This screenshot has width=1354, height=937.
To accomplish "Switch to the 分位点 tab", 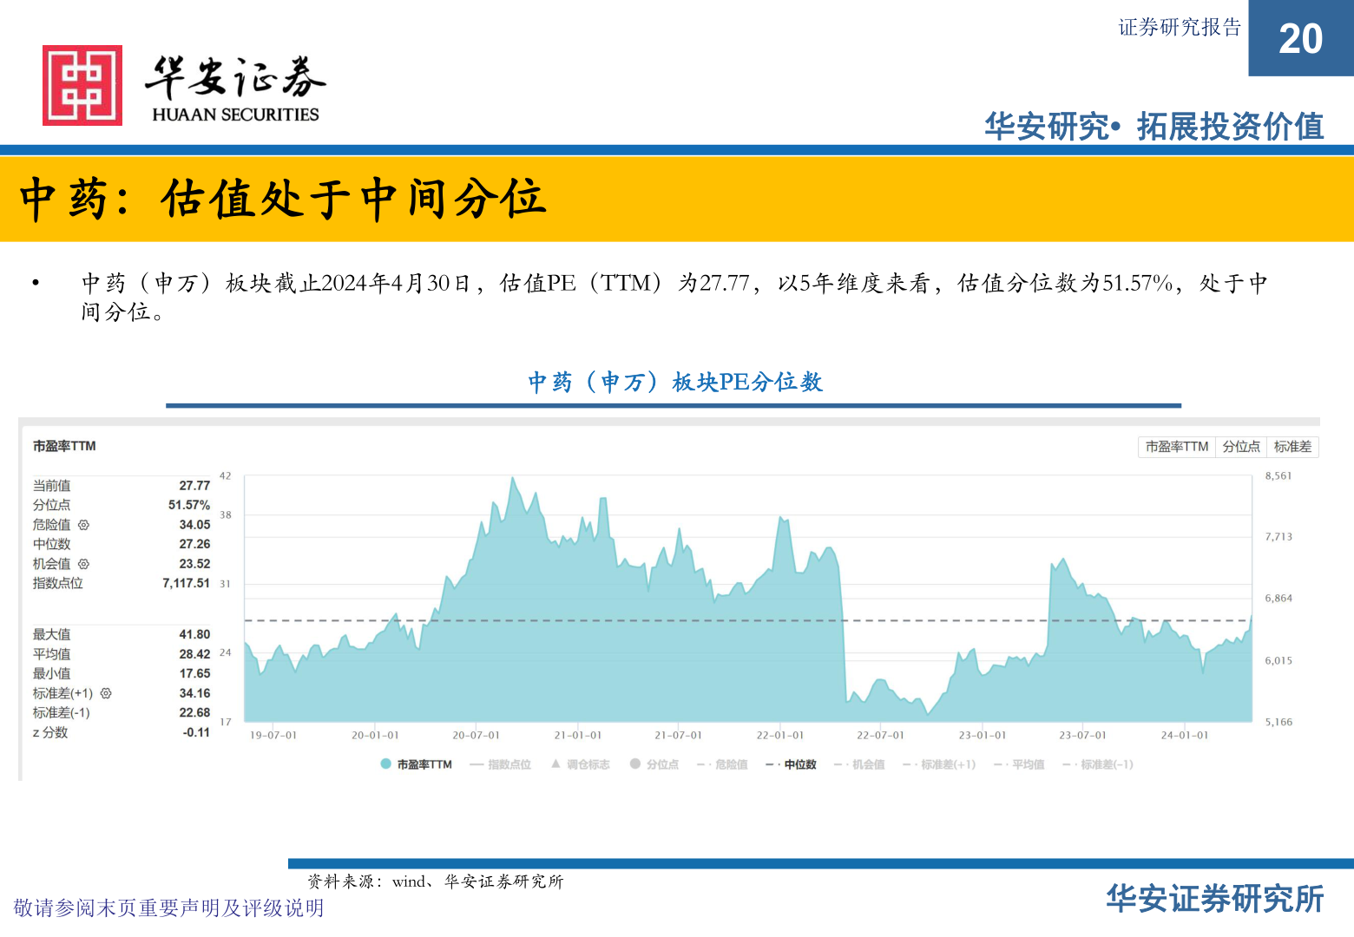I will click(1240, 447).
